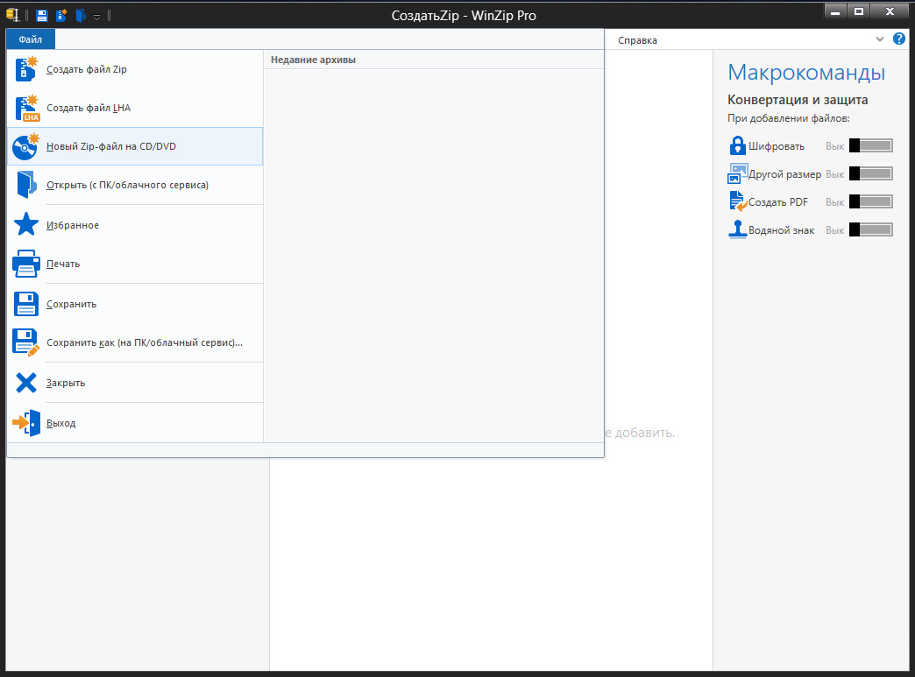Click the Создать PDF label
Image resolution: width=915 pixels, height=677 pixels.
click(x=778, y=202)
